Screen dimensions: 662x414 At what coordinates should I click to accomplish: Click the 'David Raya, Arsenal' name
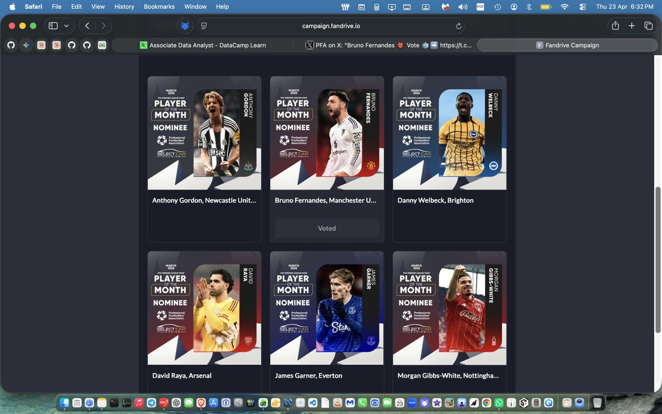point(181,375)
